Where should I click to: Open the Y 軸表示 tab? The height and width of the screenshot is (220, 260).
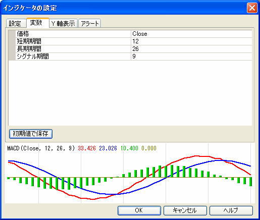[x=64, y=23]
